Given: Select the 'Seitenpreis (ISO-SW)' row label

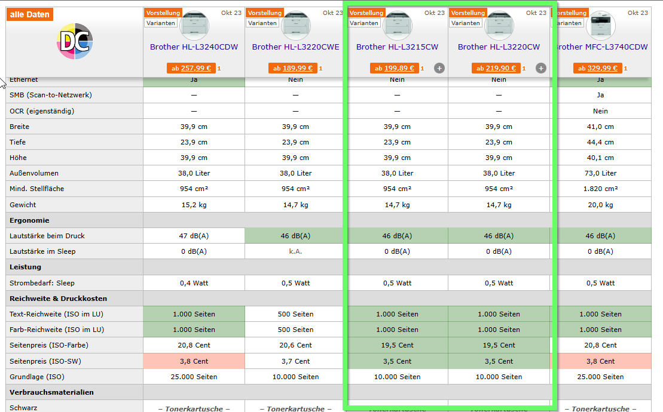Looking at the screenshot, I should pyautogui.click(x=45, y=361).
